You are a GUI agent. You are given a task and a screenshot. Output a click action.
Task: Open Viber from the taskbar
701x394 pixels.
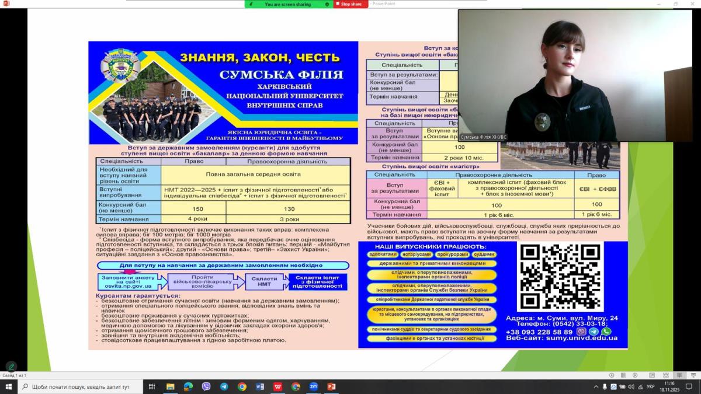click(206, 386)
